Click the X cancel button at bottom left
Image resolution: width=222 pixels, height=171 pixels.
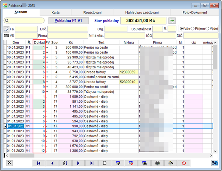(10, 163)
